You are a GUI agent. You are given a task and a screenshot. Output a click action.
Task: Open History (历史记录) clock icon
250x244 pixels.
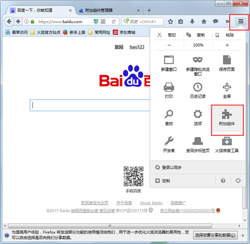[198, 87]
